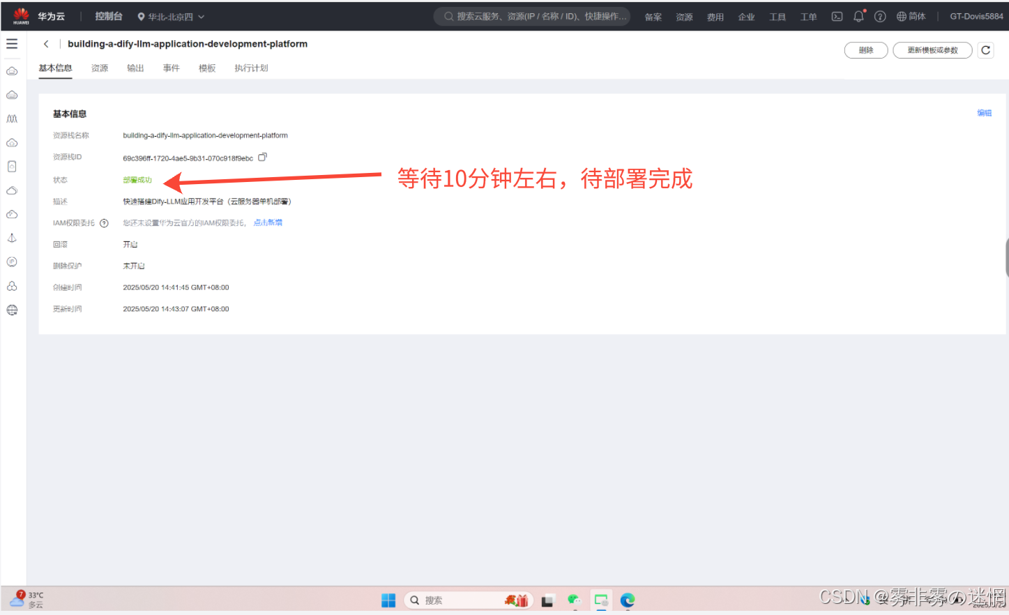This screenshot has width=1009, height=615.
Task: Click the globe icon in the left sidebar
Action: [12, 310]
